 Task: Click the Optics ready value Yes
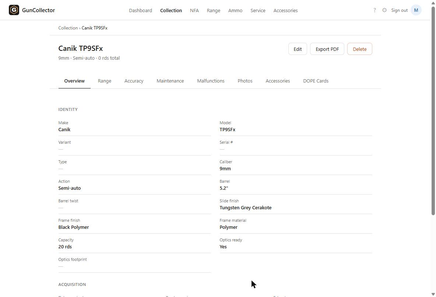click(223, 247)
